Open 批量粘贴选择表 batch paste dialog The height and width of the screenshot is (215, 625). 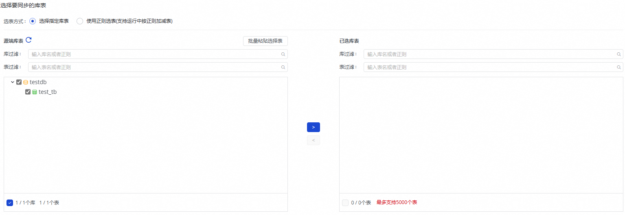pyautogui.click(x=265, y=41)
